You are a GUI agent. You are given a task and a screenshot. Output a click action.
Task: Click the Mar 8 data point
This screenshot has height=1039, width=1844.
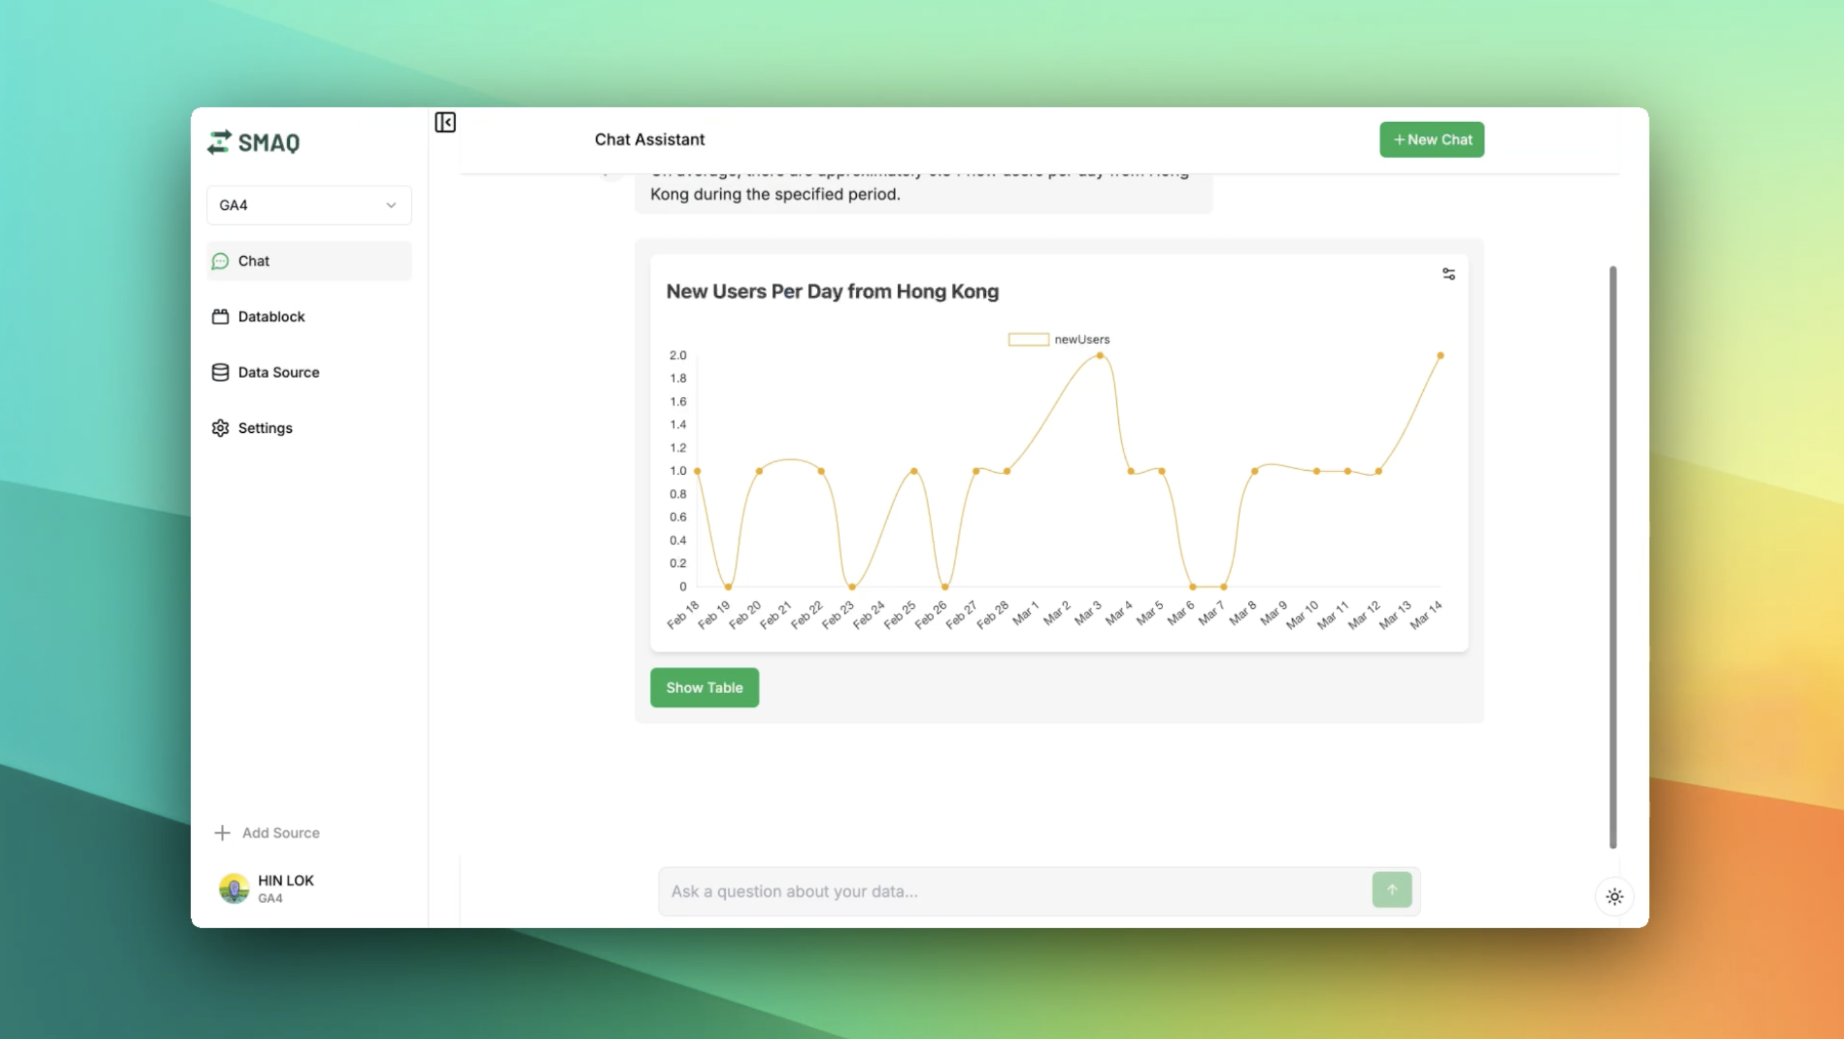tap(1254, 471)
